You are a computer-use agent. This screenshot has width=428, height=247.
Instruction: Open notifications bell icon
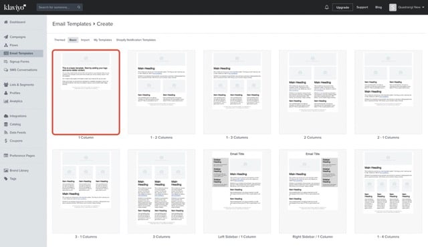pyautogui.click(x=326, y=7)
